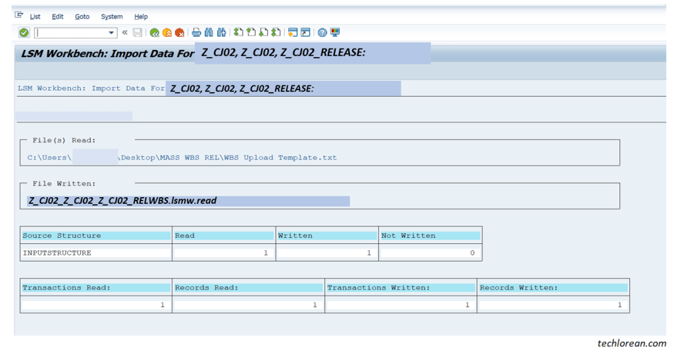Viewport: 674px width, 351px height.
Task: Open the System menu
Action: [112, 16]
